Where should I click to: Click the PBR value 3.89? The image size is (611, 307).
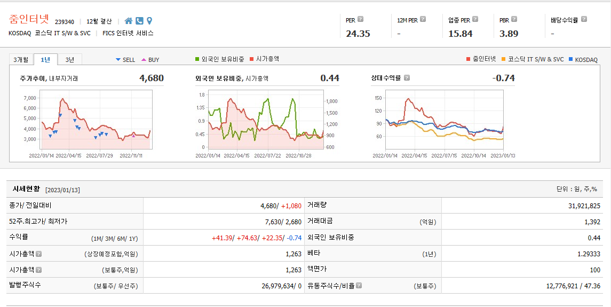(x=509, y=34)
